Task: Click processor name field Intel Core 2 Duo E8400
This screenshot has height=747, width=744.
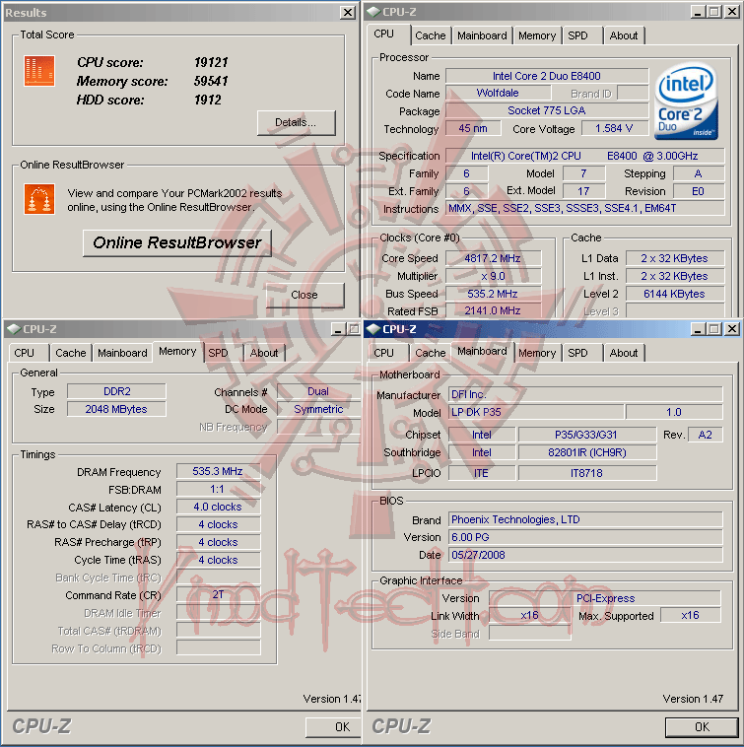Action: pos(547,76)
